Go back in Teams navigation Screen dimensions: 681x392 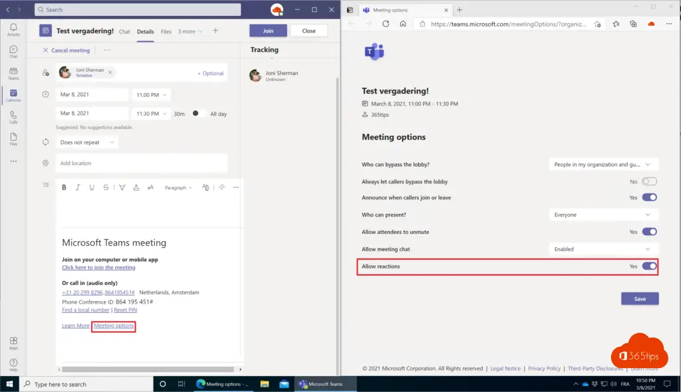pos(8,9)
